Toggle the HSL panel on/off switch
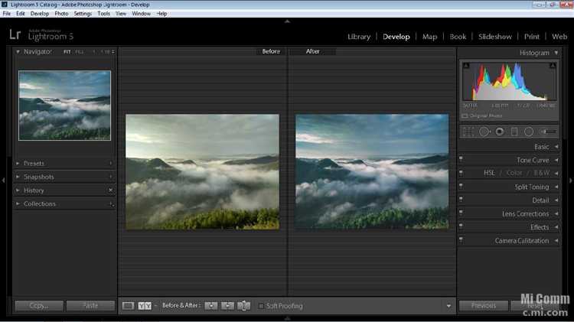574x322 pixels. [x=461, y=172]
